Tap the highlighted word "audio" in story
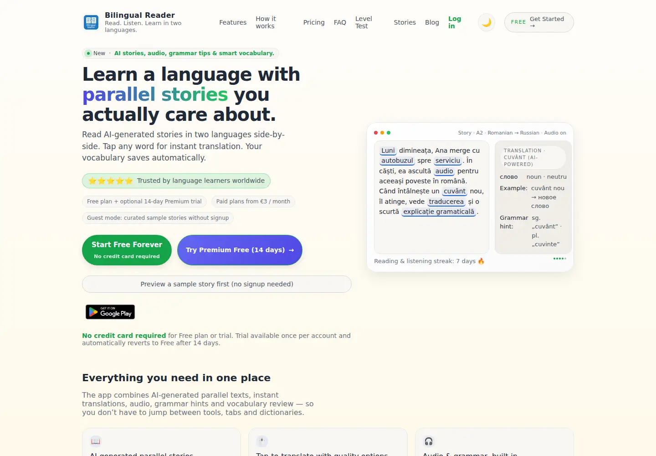 pyautogui.click(x=444, y=171)
